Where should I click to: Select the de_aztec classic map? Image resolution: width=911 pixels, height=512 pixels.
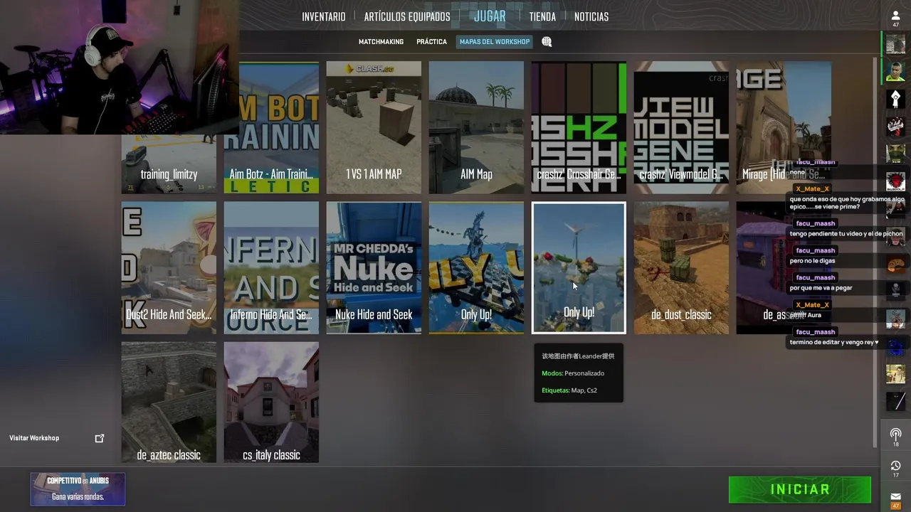(x=169, y=402)
